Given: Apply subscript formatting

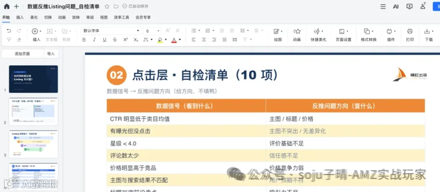Looking at the screenshot, I should [136, 40].
